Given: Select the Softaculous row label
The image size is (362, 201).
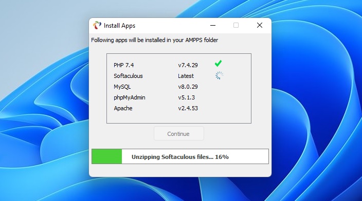Looking at the screenshot, I should click(x=128, y=76).
